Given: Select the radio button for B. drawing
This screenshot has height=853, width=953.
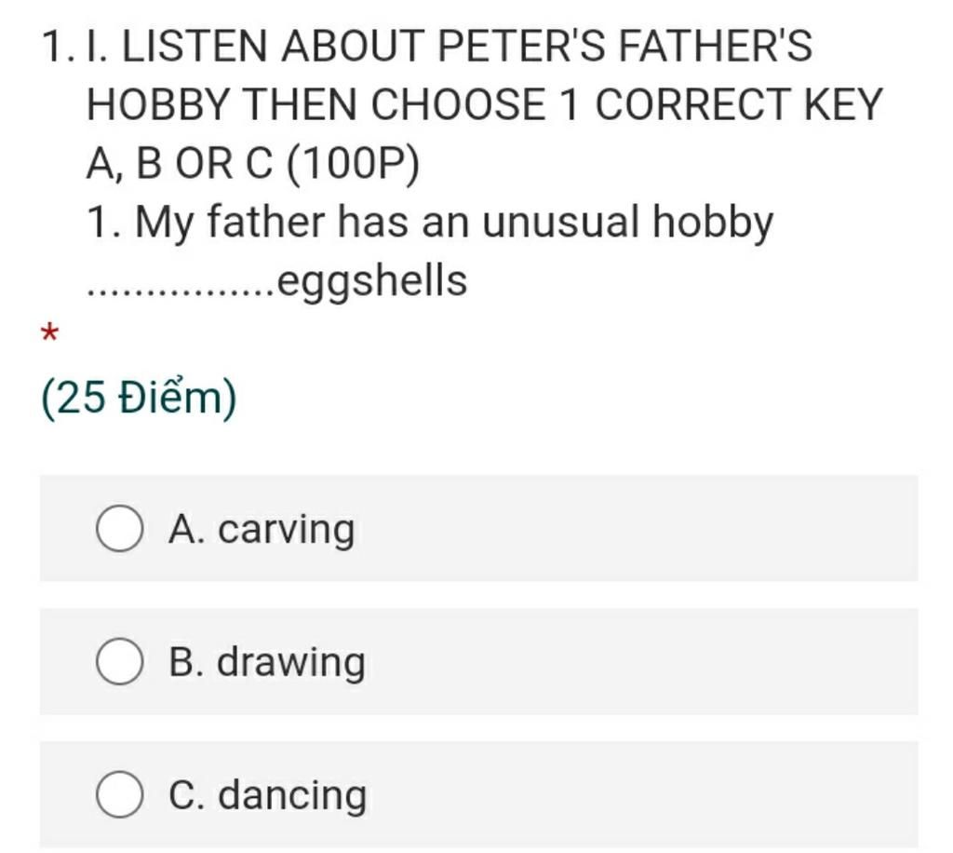Looking at the screenshot, I should click(120, 662).
